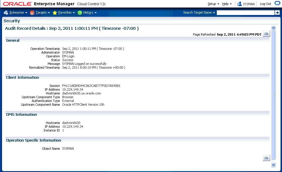
Task: Click the General section header
Action: point(12,41)
